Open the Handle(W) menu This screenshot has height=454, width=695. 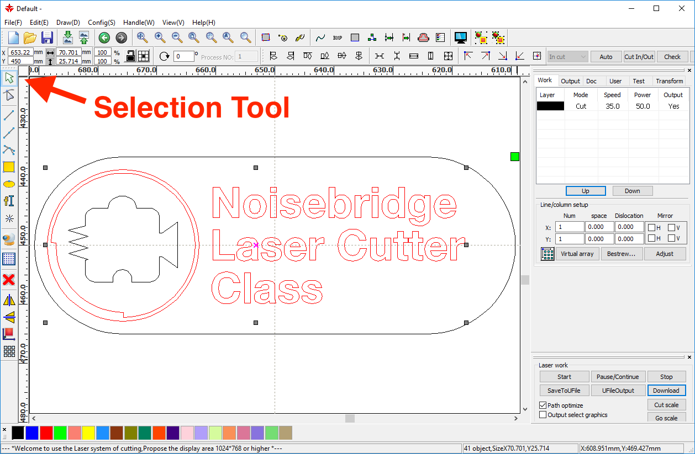click(139, 23)
